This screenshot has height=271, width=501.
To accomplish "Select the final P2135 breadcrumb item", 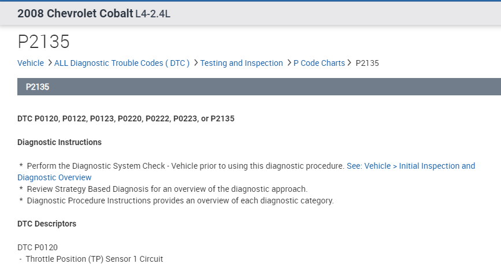I will 367,63.
